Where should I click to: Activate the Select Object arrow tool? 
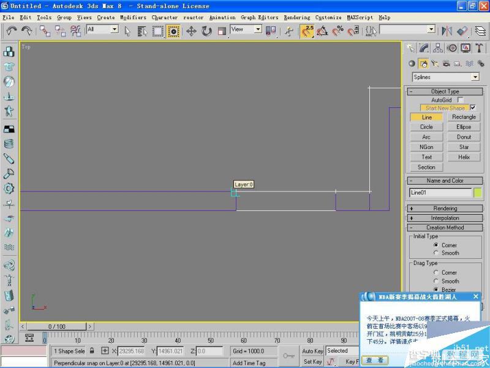pyautogui.click(x=127, y=31)
